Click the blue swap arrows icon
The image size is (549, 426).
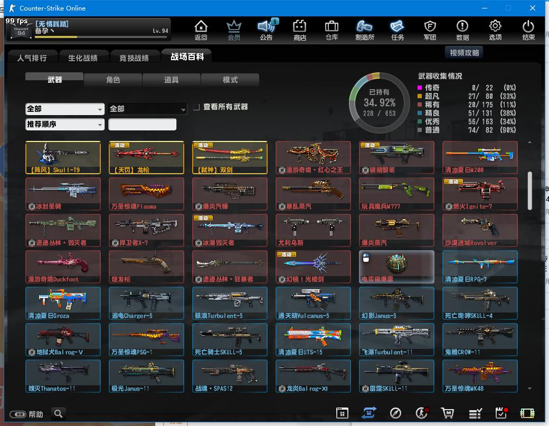(x=369, y=413)
